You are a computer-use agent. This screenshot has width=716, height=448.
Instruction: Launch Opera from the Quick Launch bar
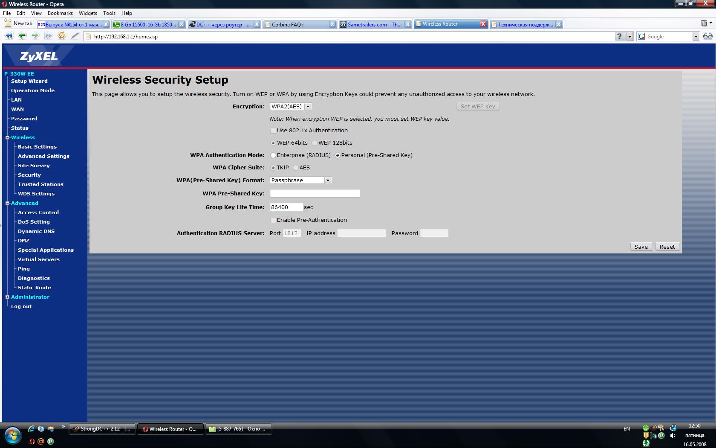tap(32, 442)
